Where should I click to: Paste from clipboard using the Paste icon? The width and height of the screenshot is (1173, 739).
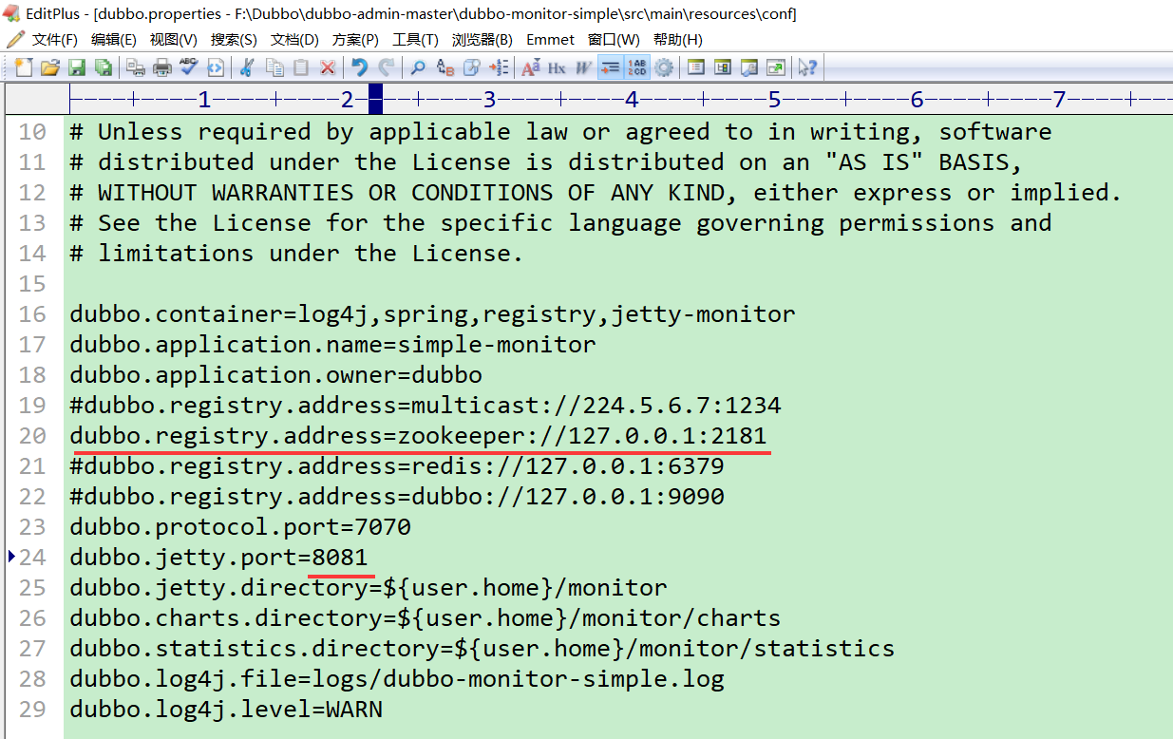(301, 67)
